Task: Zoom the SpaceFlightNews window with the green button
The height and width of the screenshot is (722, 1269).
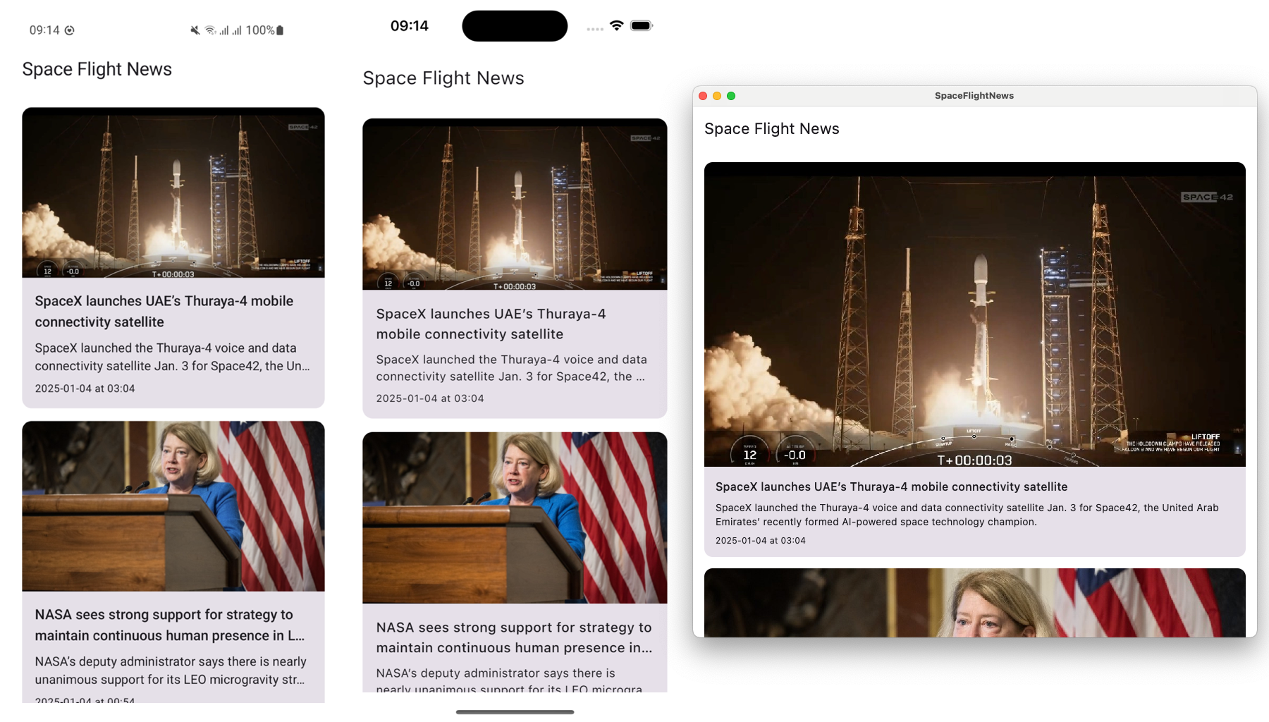Action: coord(731,96)
